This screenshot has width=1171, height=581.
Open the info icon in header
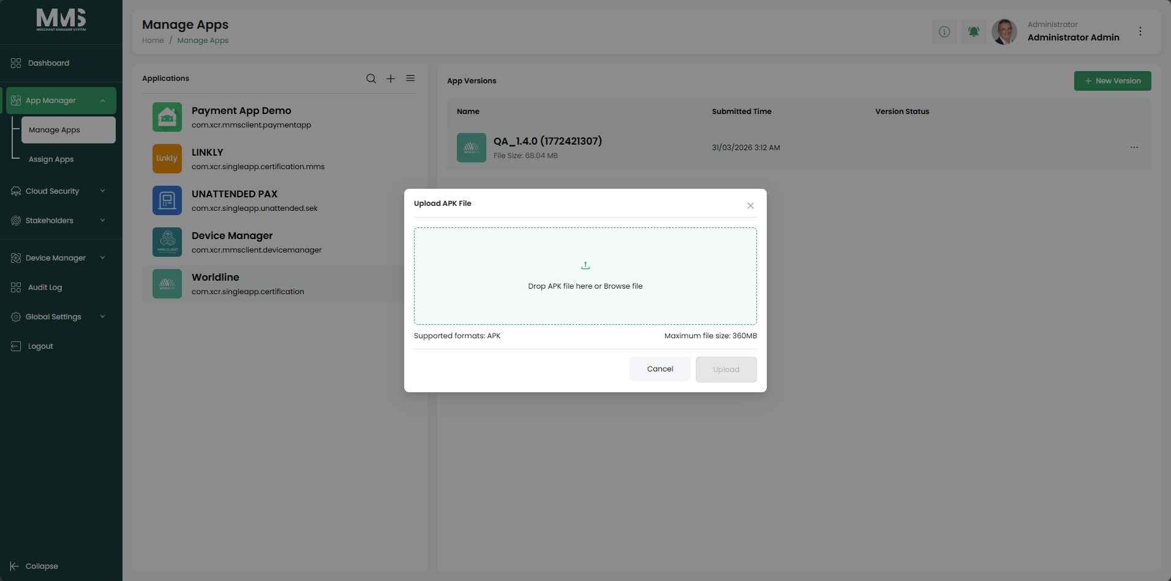tap(944, 31)
